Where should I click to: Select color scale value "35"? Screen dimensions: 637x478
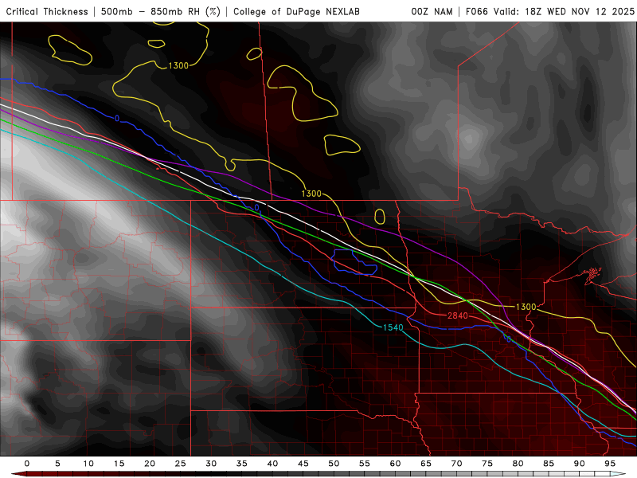pos(242,464)
